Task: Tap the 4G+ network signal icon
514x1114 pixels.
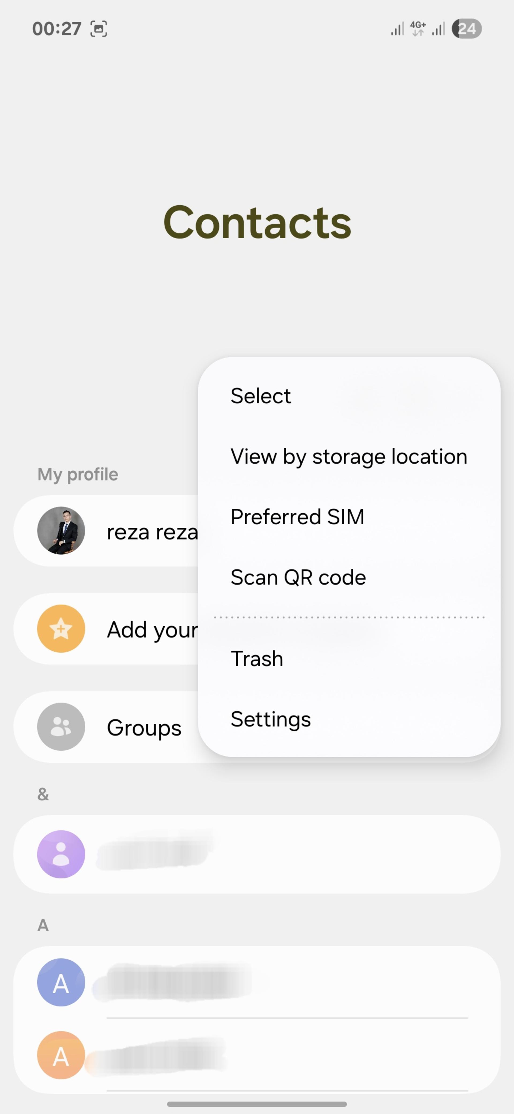Action: (x=418, y=29)
